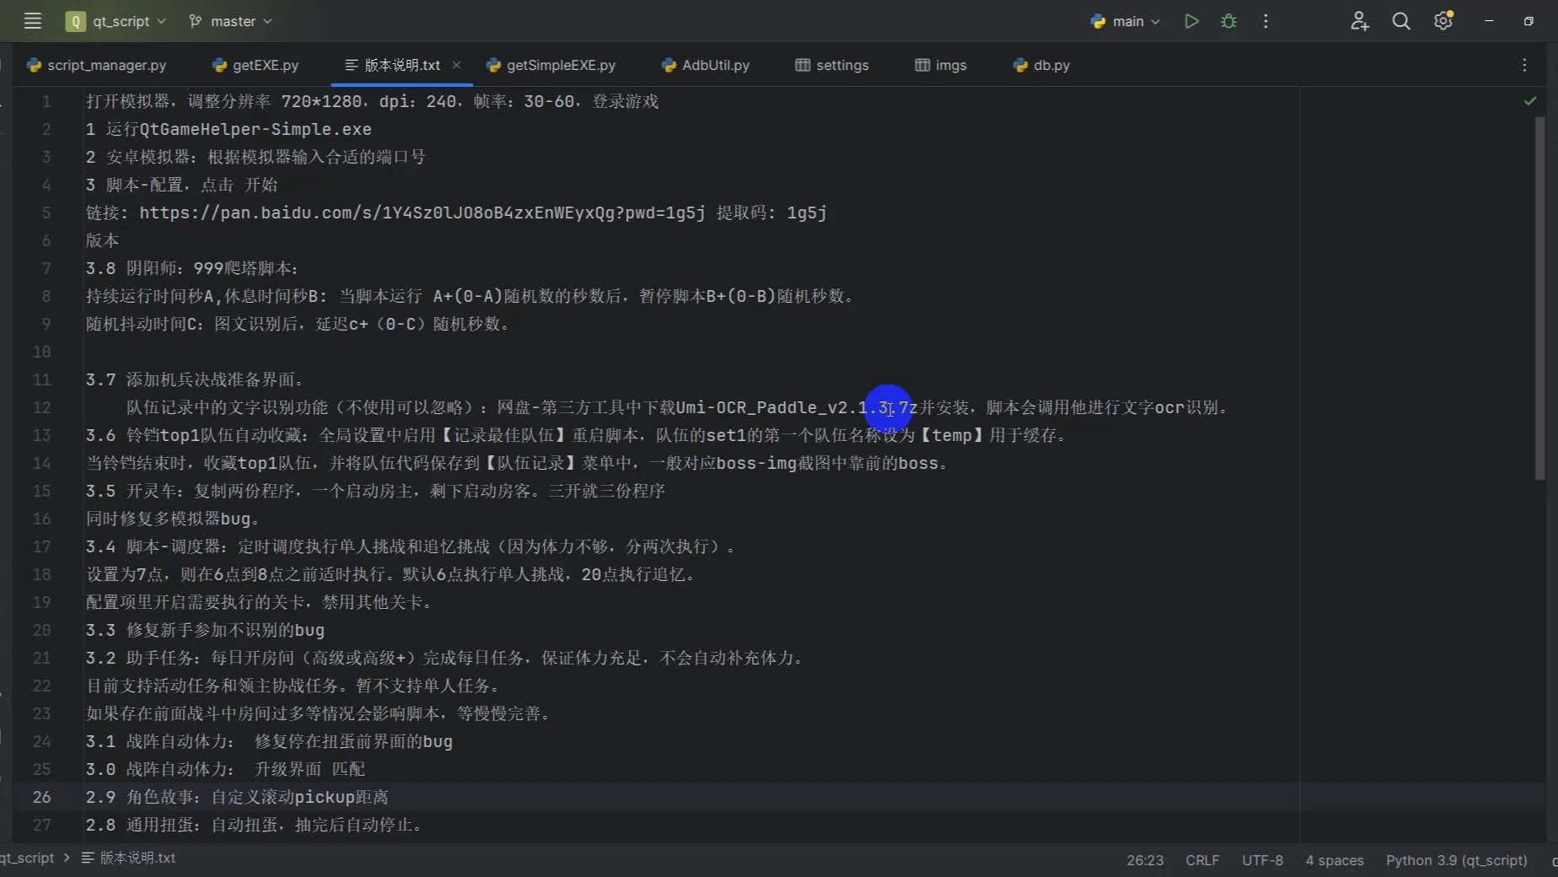Minimize the IDE window
This screenshot has height=877, width=1558.
click(x=1489, y=21)
